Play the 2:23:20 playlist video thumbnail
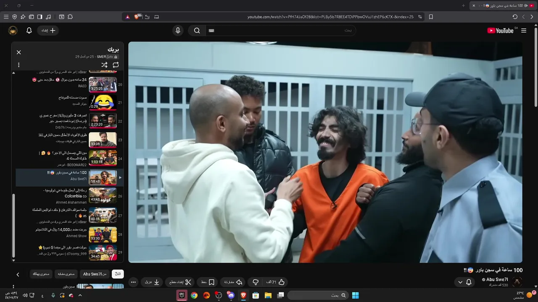The width and height of the screenshot is (538, 302). click(103, 120)
